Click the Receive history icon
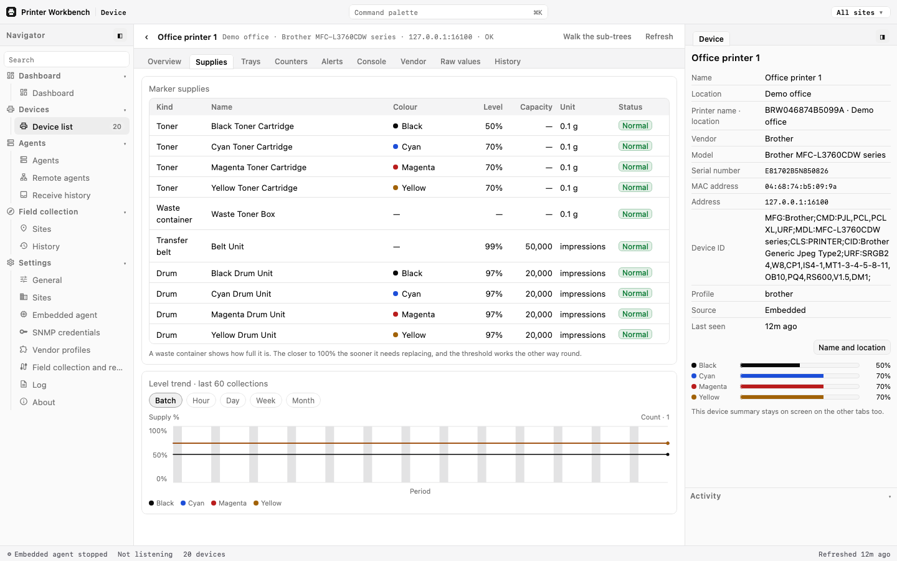 24,195
